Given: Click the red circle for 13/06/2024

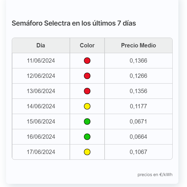Looking at the screenshot, I should point(87,91).
